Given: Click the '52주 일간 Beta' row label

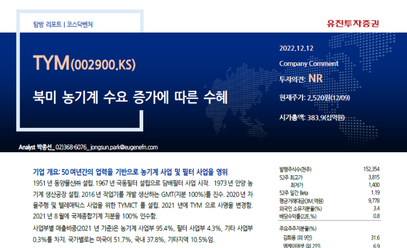Looking at the screenshot, I should pos(294,193).
